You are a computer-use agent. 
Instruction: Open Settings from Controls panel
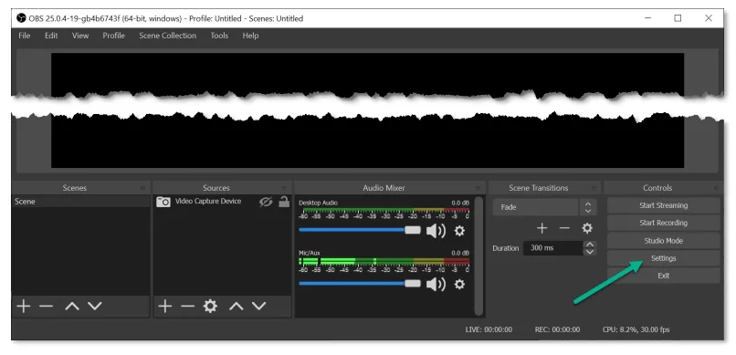click(663, 258)
